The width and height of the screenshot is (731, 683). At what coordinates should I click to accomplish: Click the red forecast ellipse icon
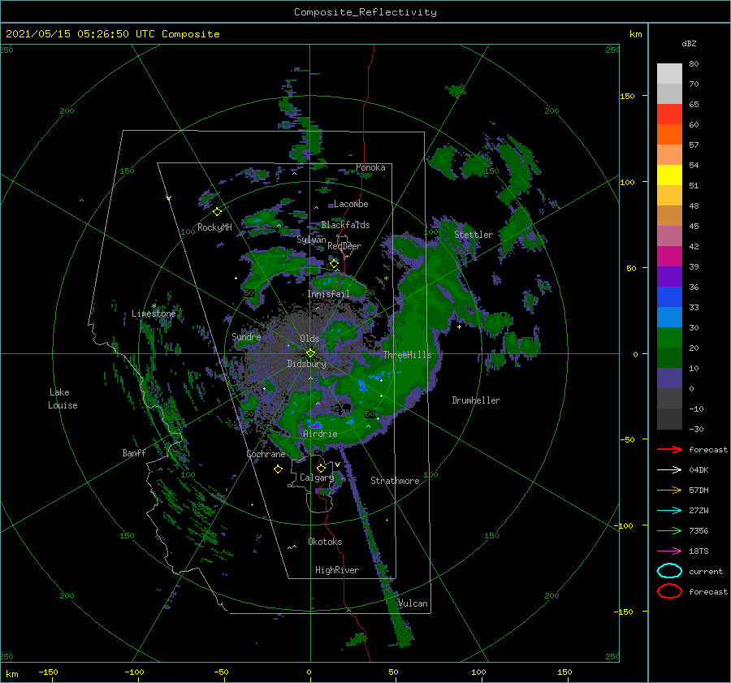tap(669, 591)
